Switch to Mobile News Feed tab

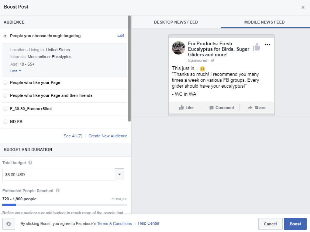[x=264, y=22]
